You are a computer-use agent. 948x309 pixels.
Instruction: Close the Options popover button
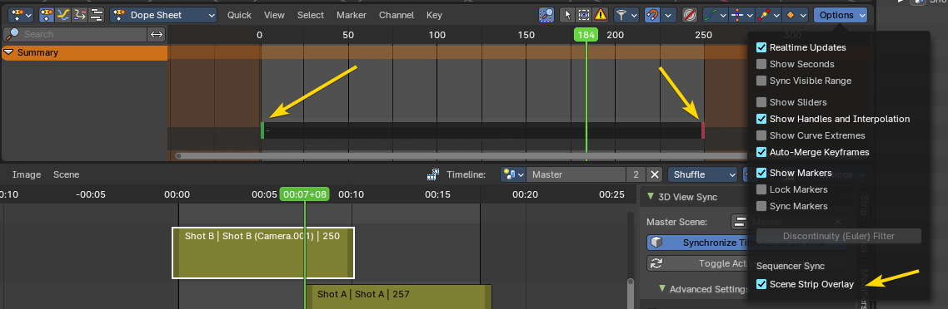coord(841,14)
